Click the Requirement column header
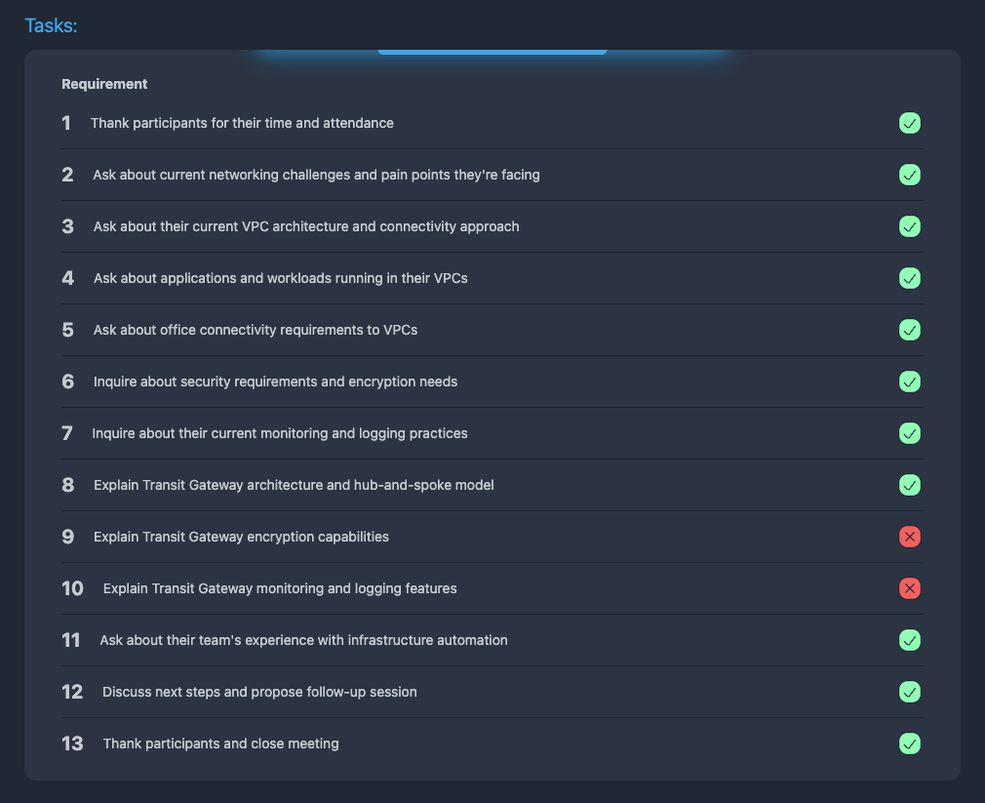 coord(104,84)
